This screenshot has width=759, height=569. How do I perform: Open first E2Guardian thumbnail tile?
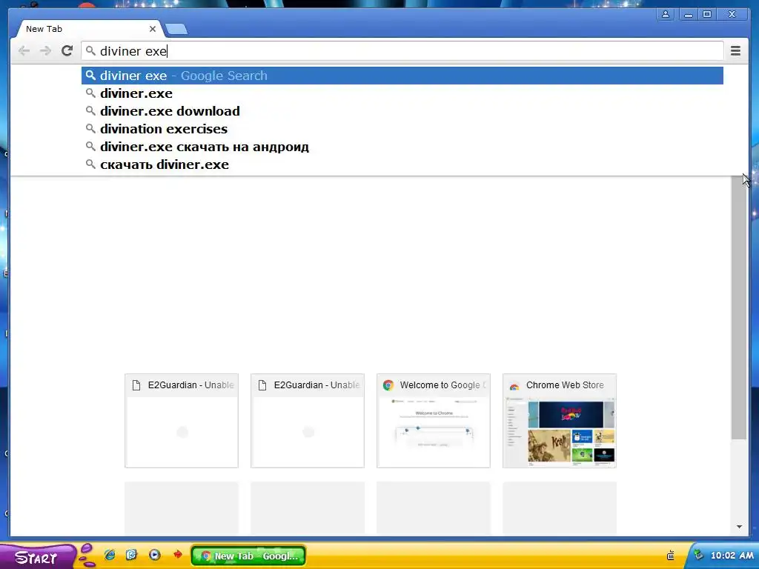point(182,421)
